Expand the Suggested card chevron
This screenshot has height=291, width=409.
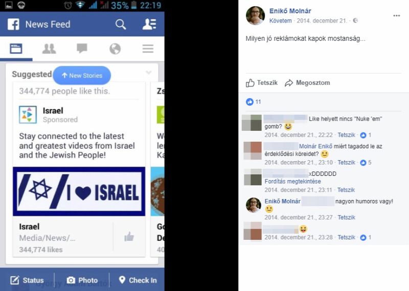pos(148,72)
